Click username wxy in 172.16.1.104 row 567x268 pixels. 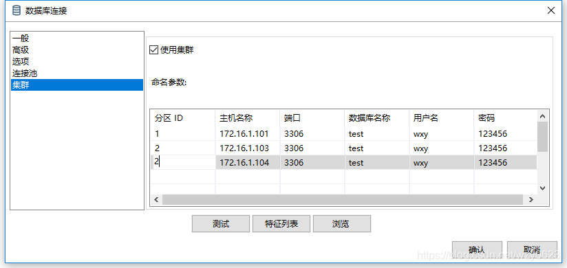point(442,163)
